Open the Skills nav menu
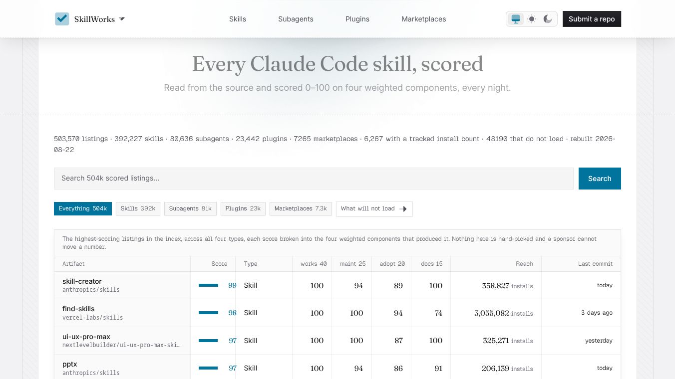 click(x=238, y=19)
